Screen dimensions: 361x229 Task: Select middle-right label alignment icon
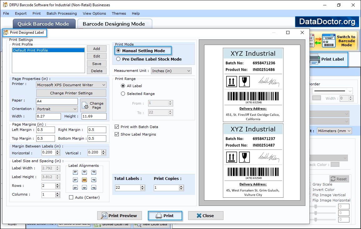point(94,180)
